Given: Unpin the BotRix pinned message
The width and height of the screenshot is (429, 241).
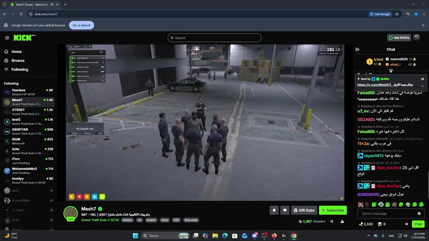Looking at the screenshot, I should [422, 79].
